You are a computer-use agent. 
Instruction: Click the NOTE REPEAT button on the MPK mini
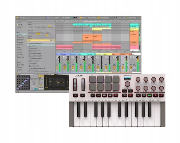(x=104, y=95)
